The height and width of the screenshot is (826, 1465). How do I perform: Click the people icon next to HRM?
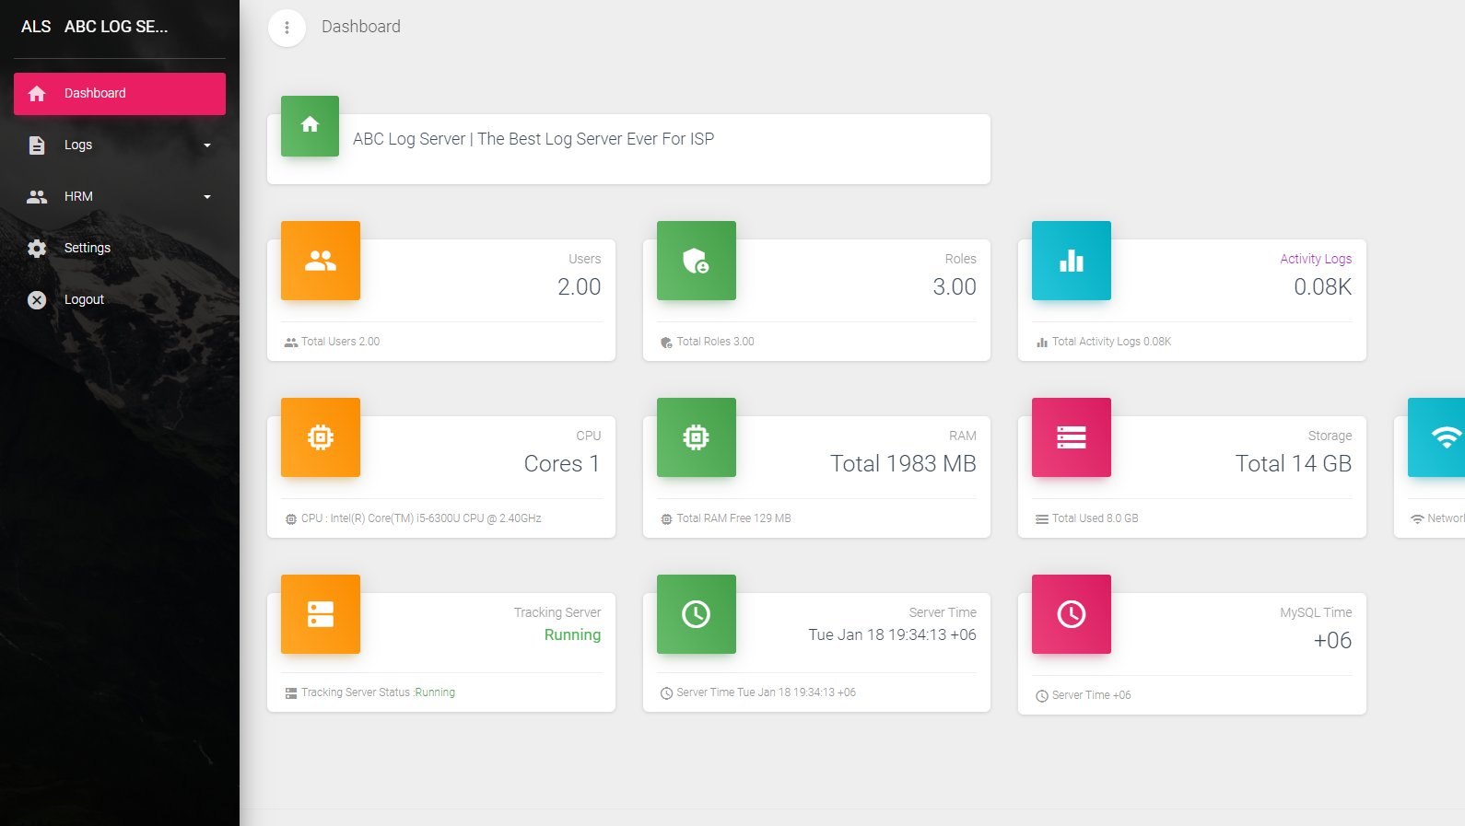pos(37,197)
